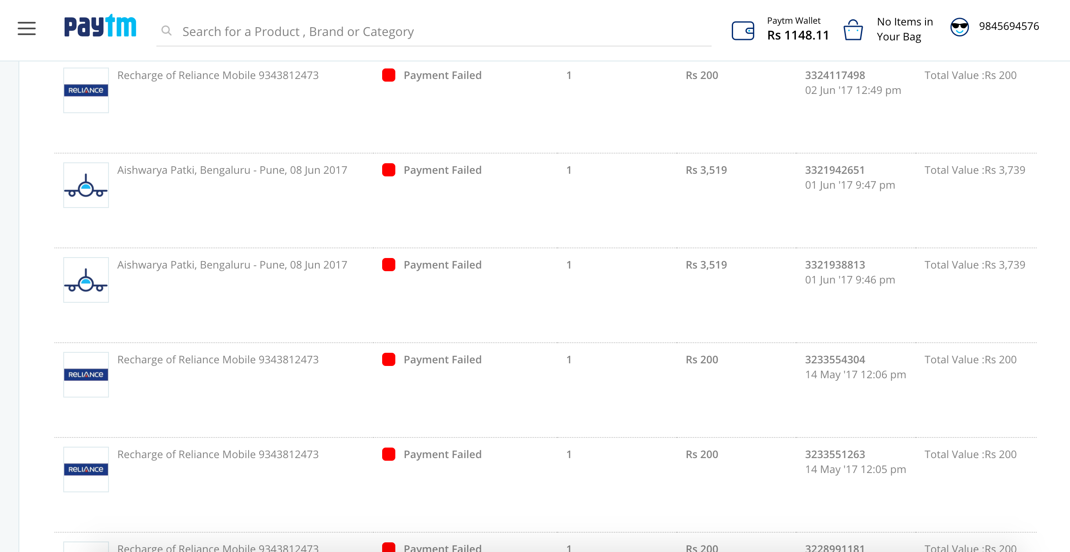Click date 14 May '17 12:06 pm
Viewport: 1070px width, 552px height.
(x=855, y=375)
